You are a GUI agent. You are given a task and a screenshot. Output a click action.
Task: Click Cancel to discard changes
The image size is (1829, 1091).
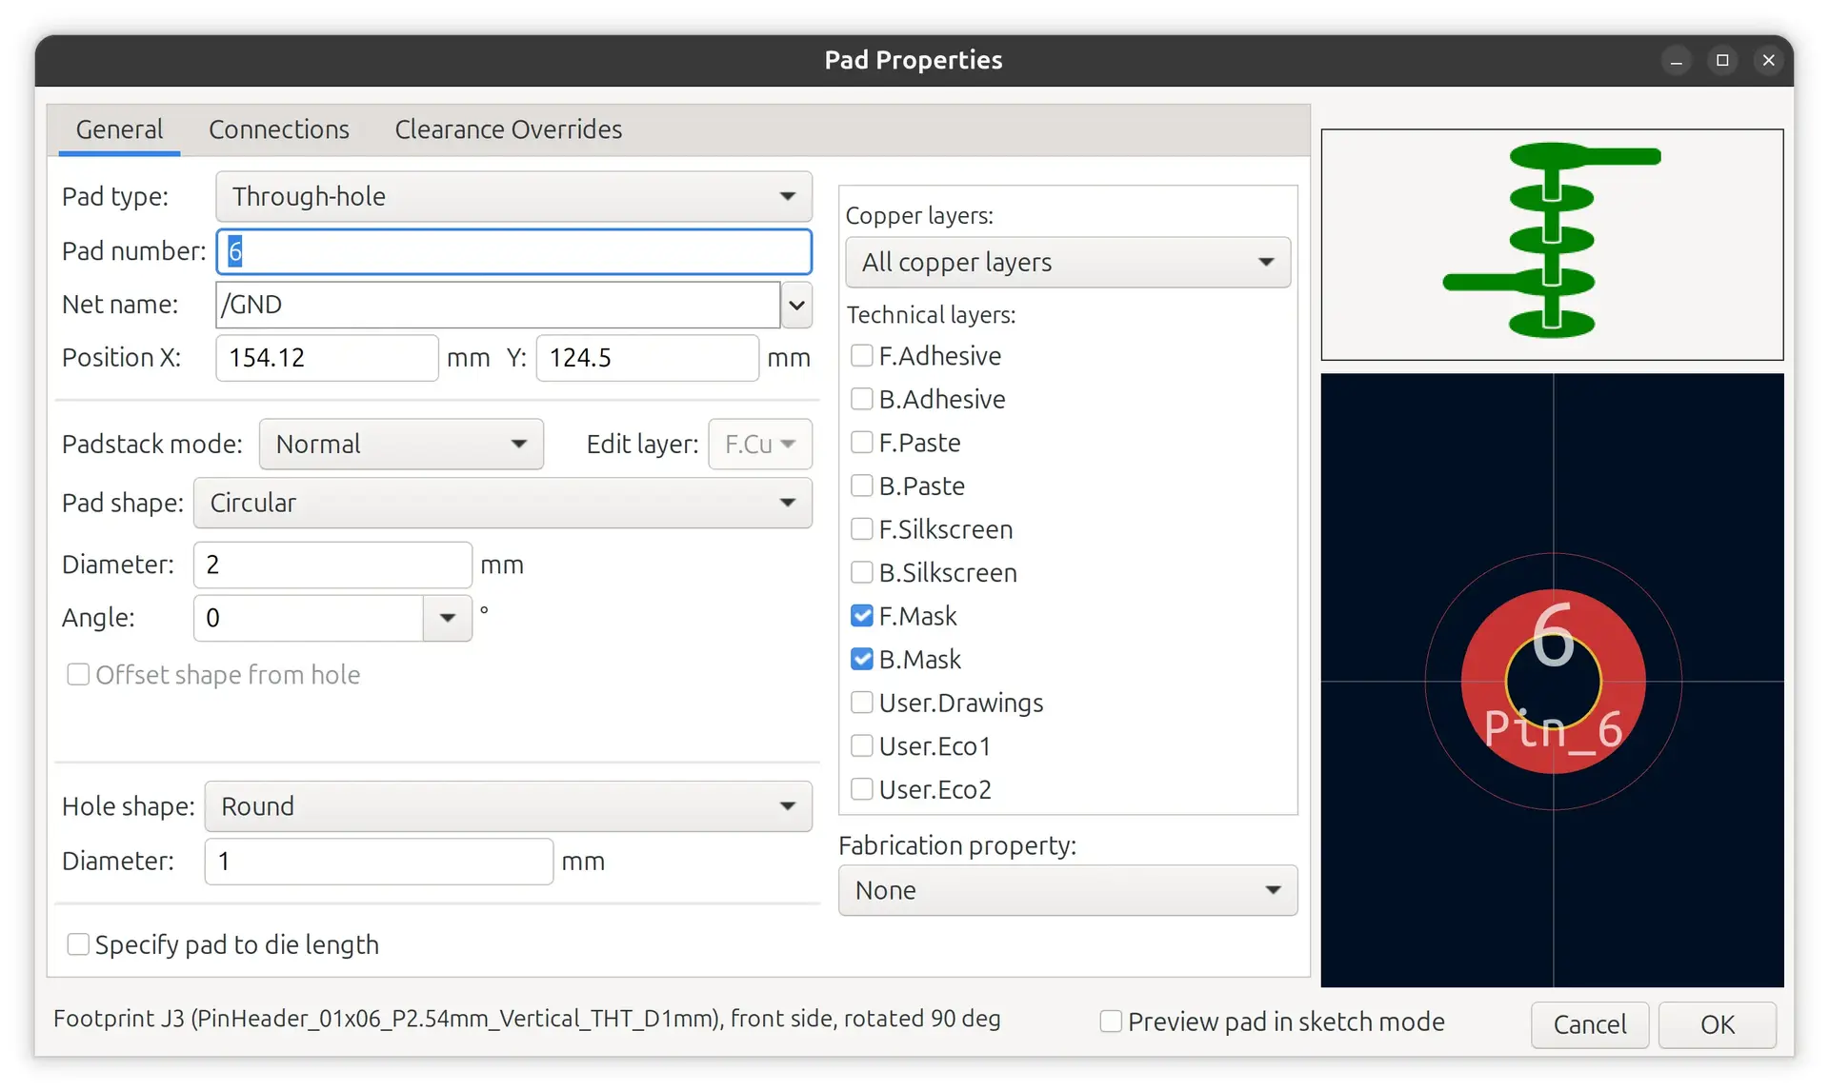click(x=1589, y=1024)
